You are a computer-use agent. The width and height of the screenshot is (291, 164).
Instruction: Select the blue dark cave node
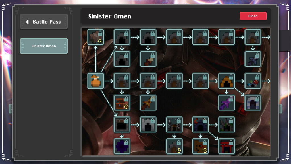pyautogui.click(x=200, y=125)
